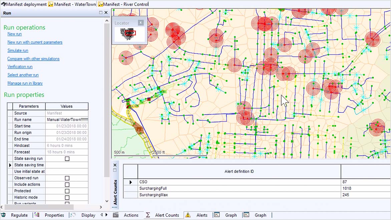Select the SurchargingFull row in the alert table

(x=153, y=188)
